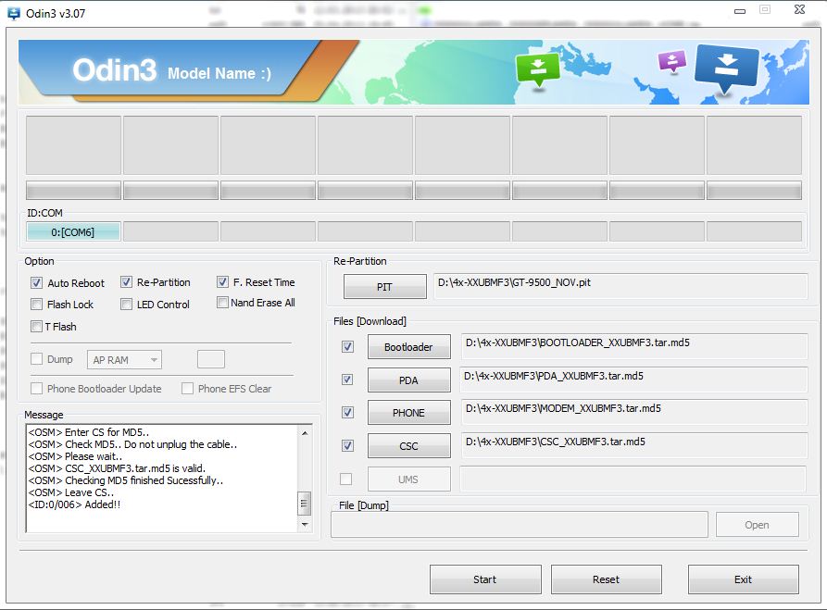This screenshot has height=610, width=827.
Task: Close the Odin3 window
Action: tap(799, 9)
